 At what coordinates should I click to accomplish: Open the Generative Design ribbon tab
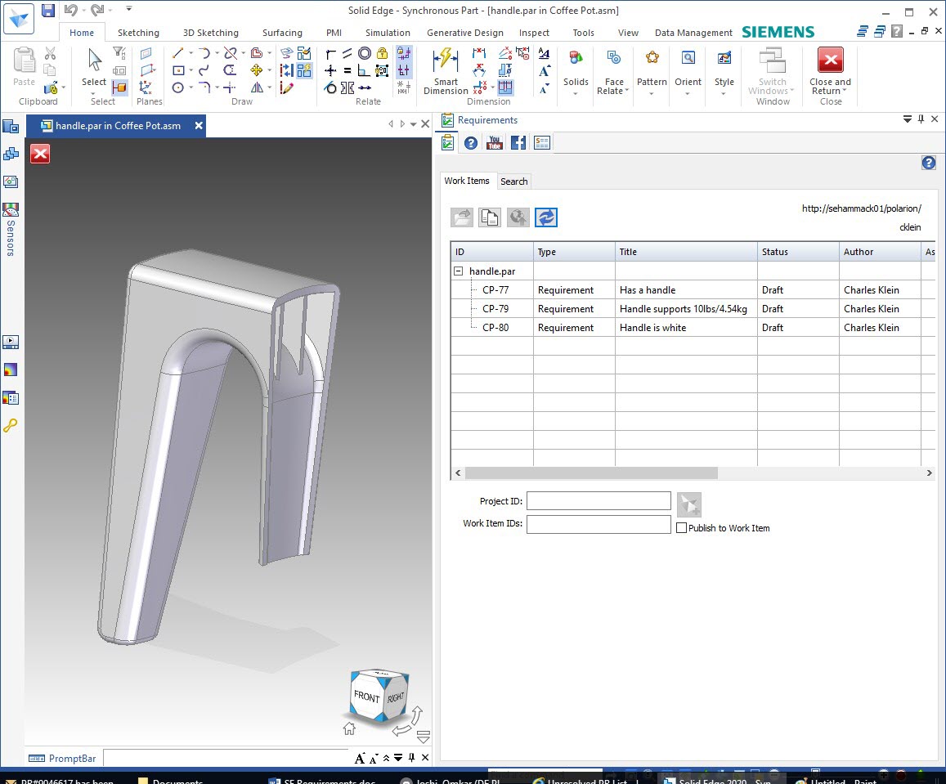464,33
